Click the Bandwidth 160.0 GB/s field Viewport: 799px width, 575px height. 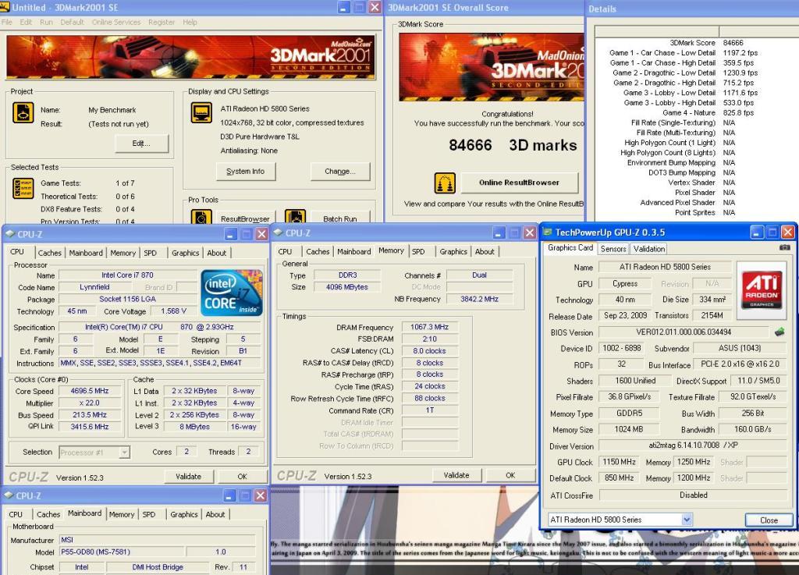[x=753, y=429]
